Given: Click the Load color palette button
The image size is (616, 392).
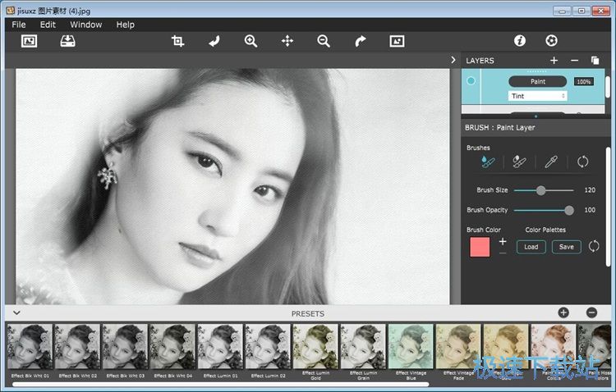Looking at the screenshot, I should [x=531, y=247].
